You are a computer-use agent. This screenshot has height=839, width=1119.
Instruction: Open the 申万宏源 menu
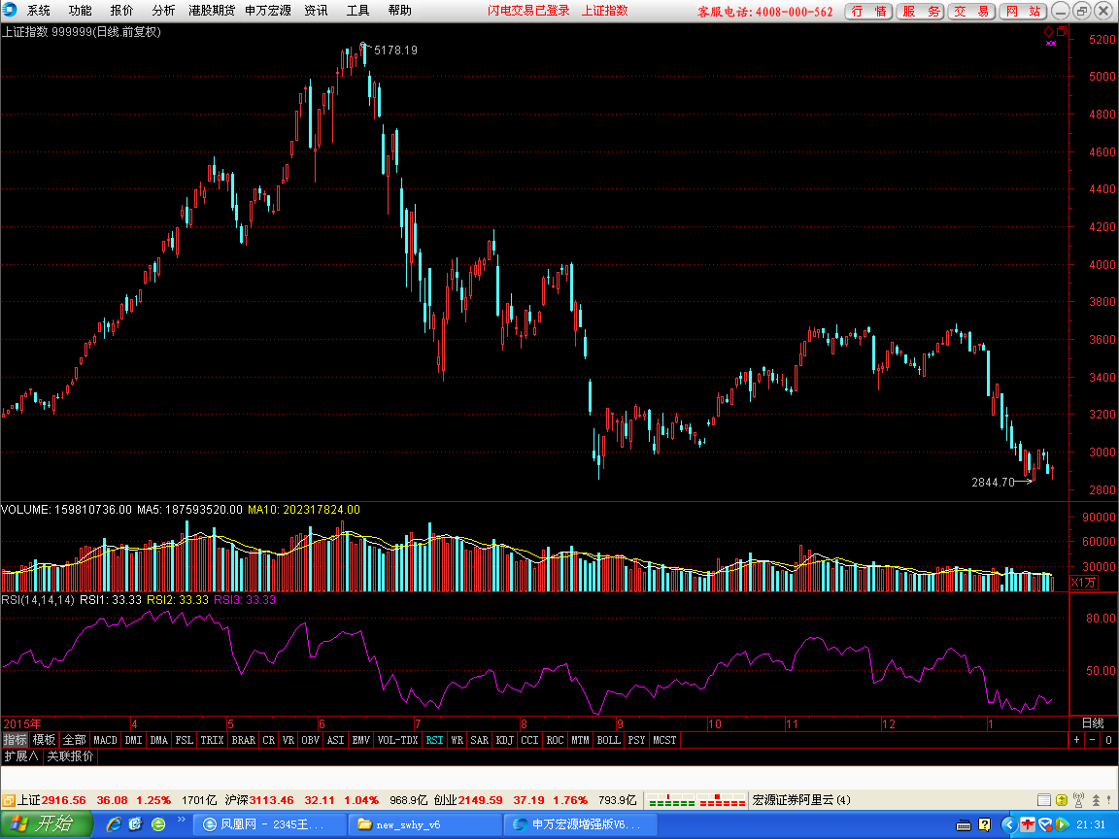coord(268,11)
